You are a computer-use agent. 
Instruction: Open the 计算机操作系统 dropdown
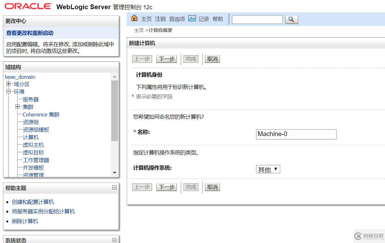click(268, 169)
